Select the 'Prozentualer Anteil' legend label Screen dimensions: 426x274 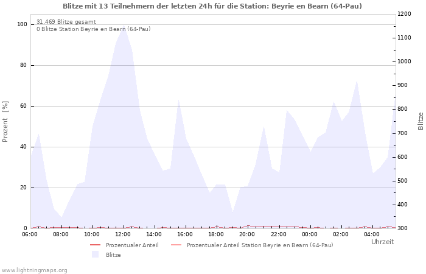click(132, 245)
